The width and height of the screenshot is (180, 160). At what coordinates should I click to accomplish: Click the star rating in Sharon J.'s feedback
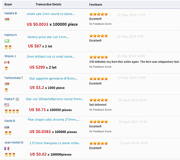[x=99, y=57]
